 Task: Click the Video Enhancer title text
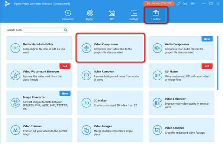[175, 99]
